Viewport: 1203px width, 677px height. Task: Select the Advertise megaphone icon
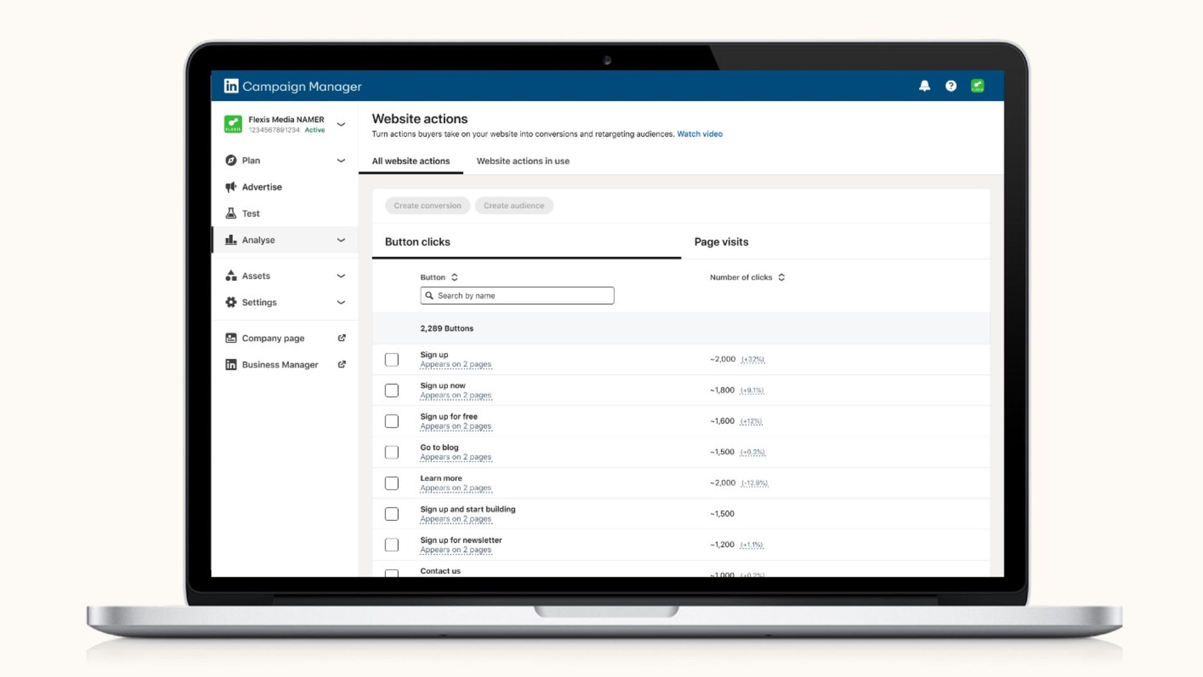231,187
